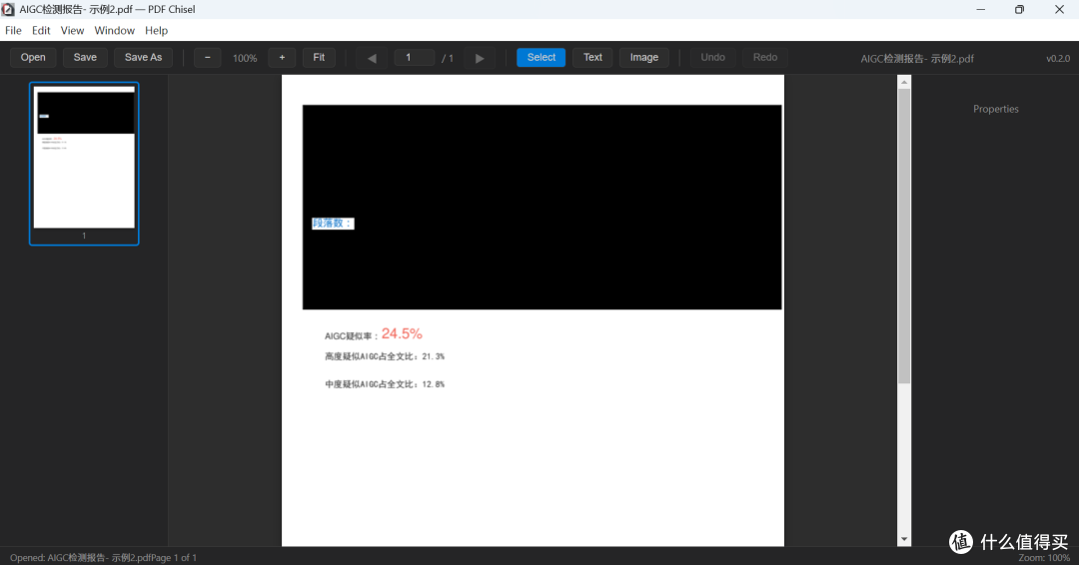Click scrollbar up arrow
The image size is (1079, 565).
(904, 82)
